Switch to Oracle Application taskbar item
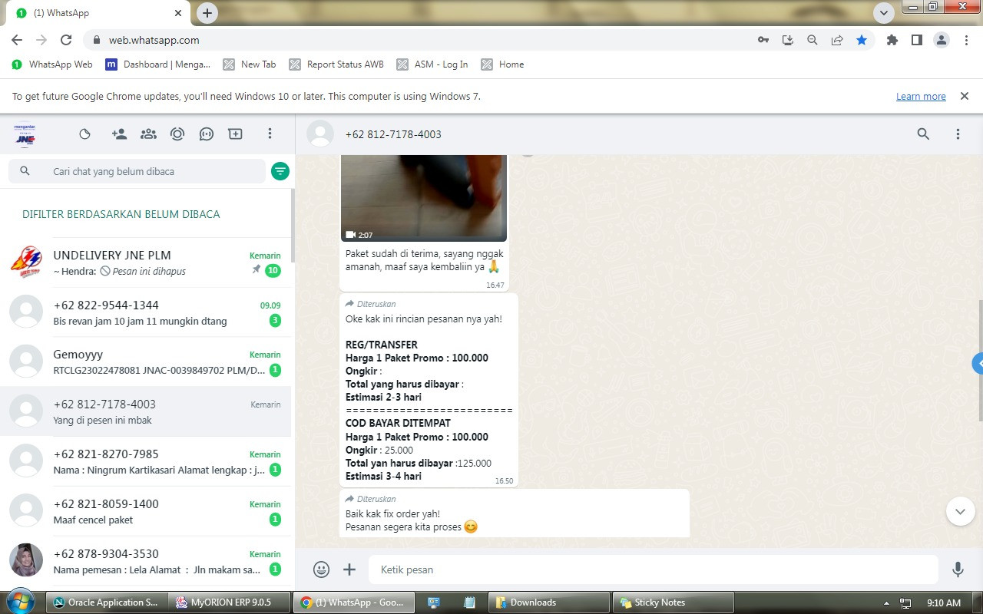983x614 pixels. 107,602
